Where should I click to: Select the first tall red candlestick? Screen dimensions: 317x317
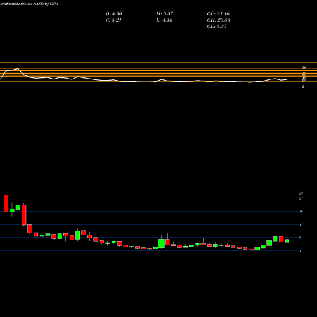pos(6,204)
